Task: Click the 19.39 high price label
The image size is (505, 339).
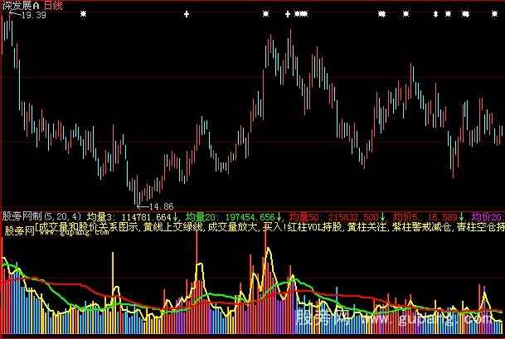Action: click(33, 15)
